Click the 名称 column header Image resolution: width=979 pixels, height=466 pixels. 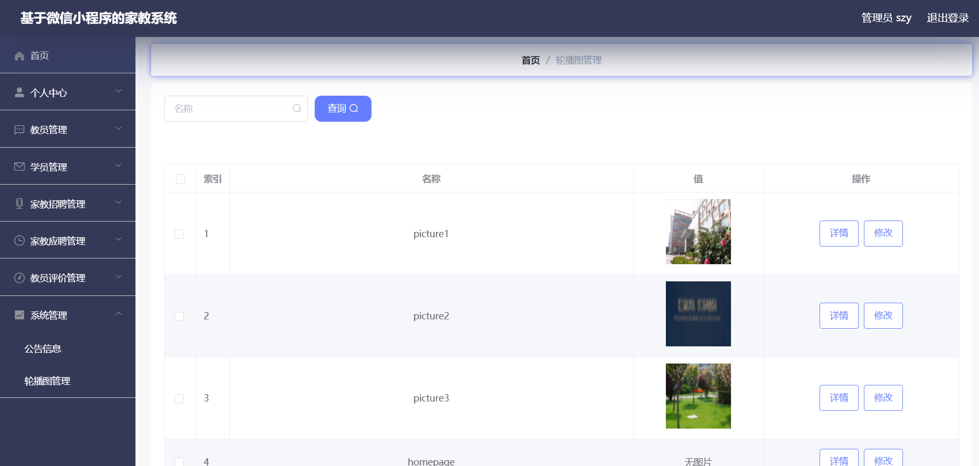pyautogui.click(x=431, y=179)
